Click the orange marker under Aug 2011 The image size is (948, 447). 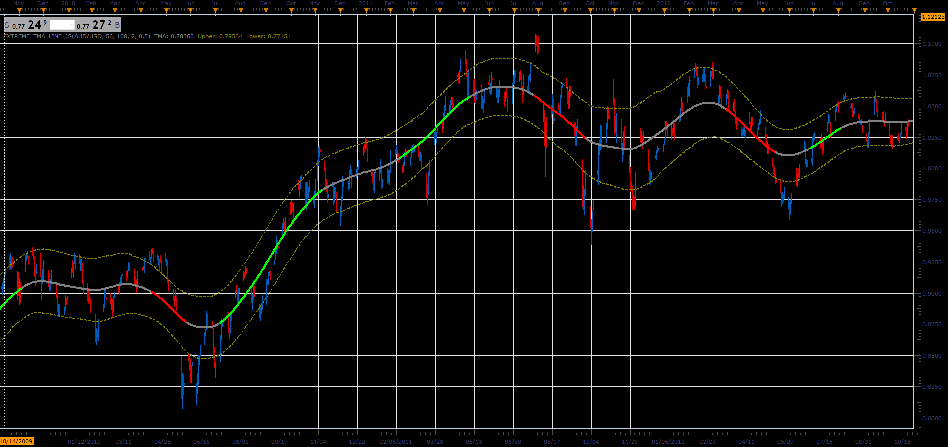538,10
